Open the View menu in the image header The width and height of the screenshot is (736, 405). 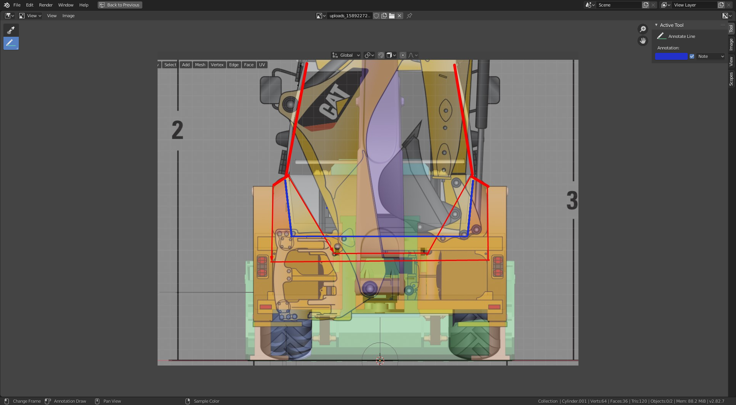52,16
